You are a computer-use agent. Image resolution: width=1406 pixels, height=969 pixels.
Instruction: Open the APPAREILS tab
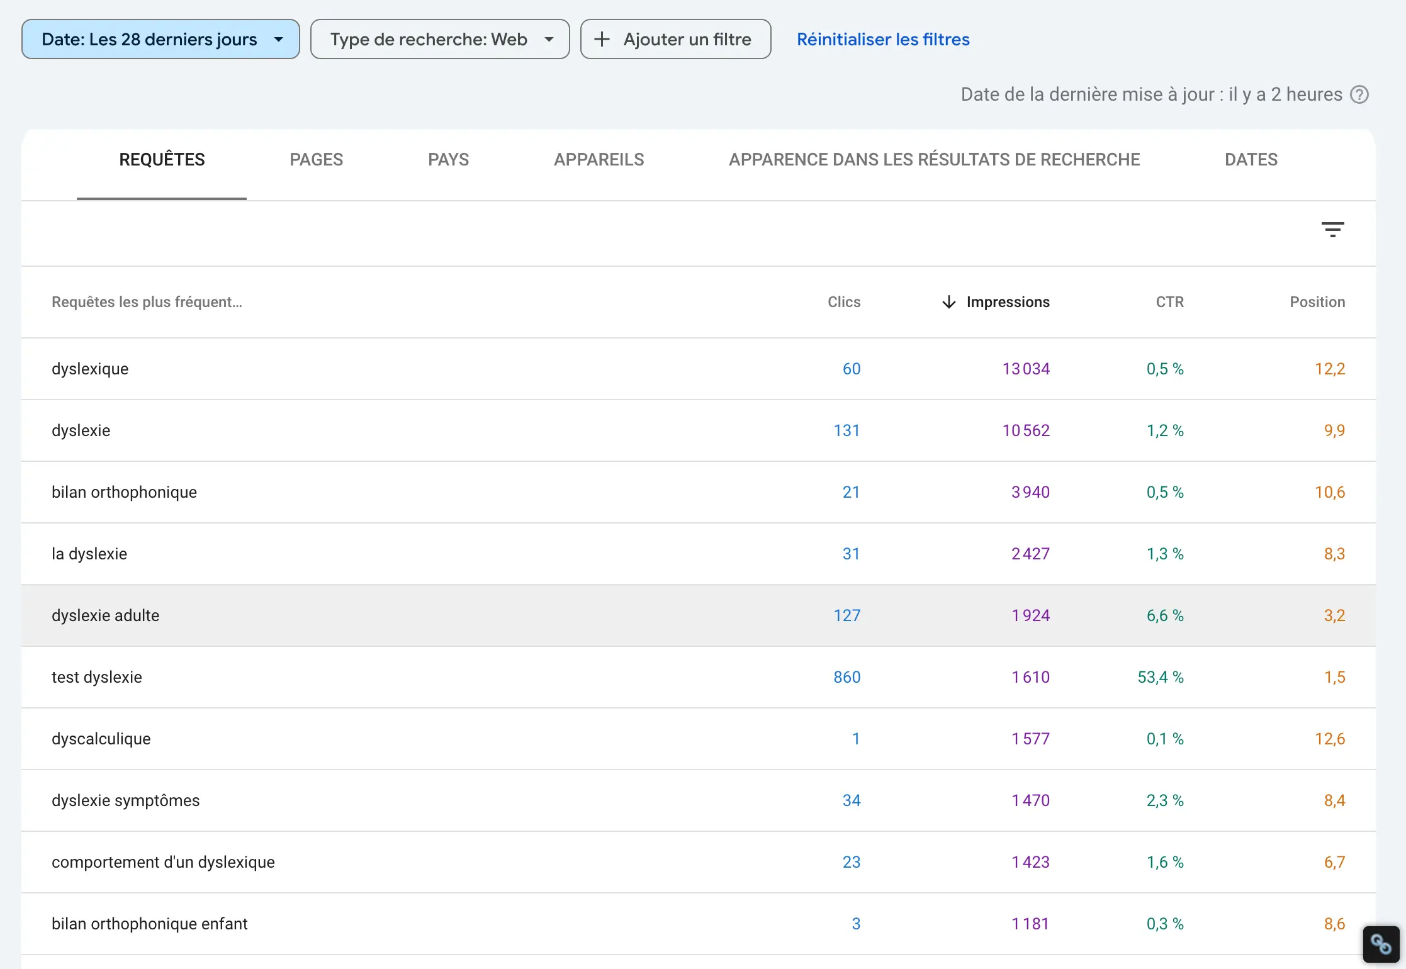tap(599, 160)
